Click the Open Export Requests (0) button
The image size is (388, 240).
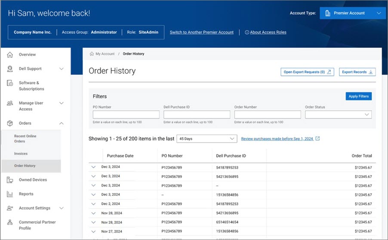point(307,72)
